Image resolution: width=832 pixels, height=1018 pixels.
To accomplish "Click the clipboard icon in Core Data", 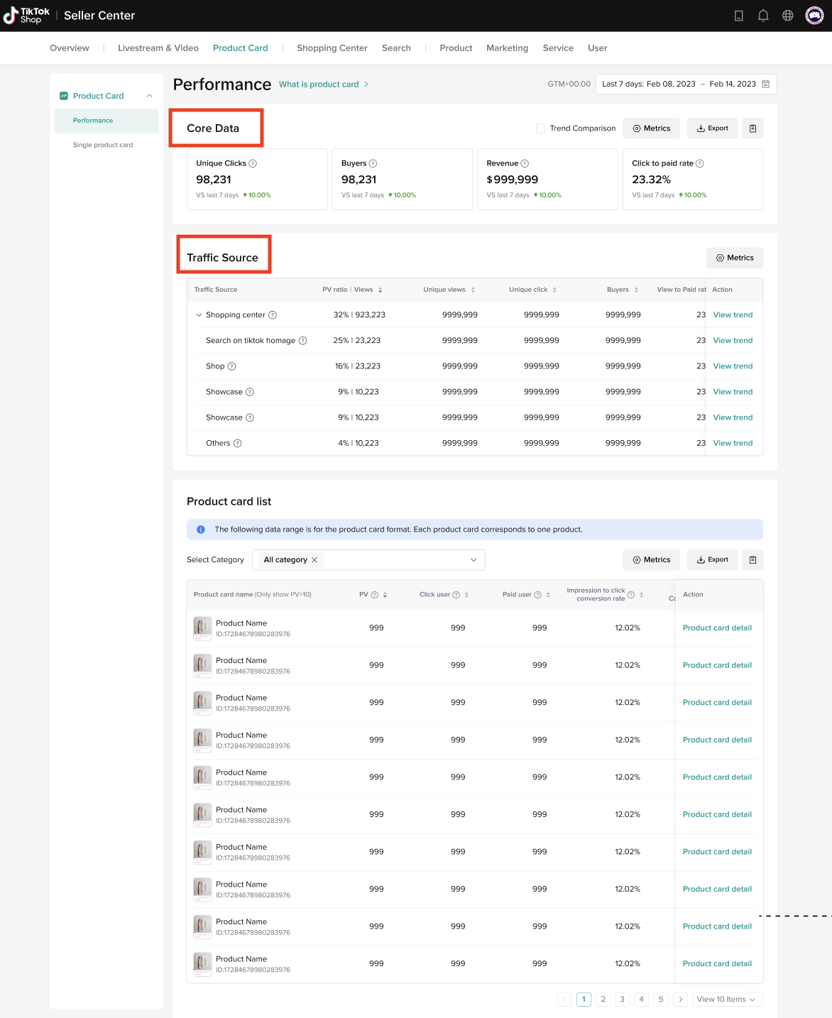I will point(752,128).
